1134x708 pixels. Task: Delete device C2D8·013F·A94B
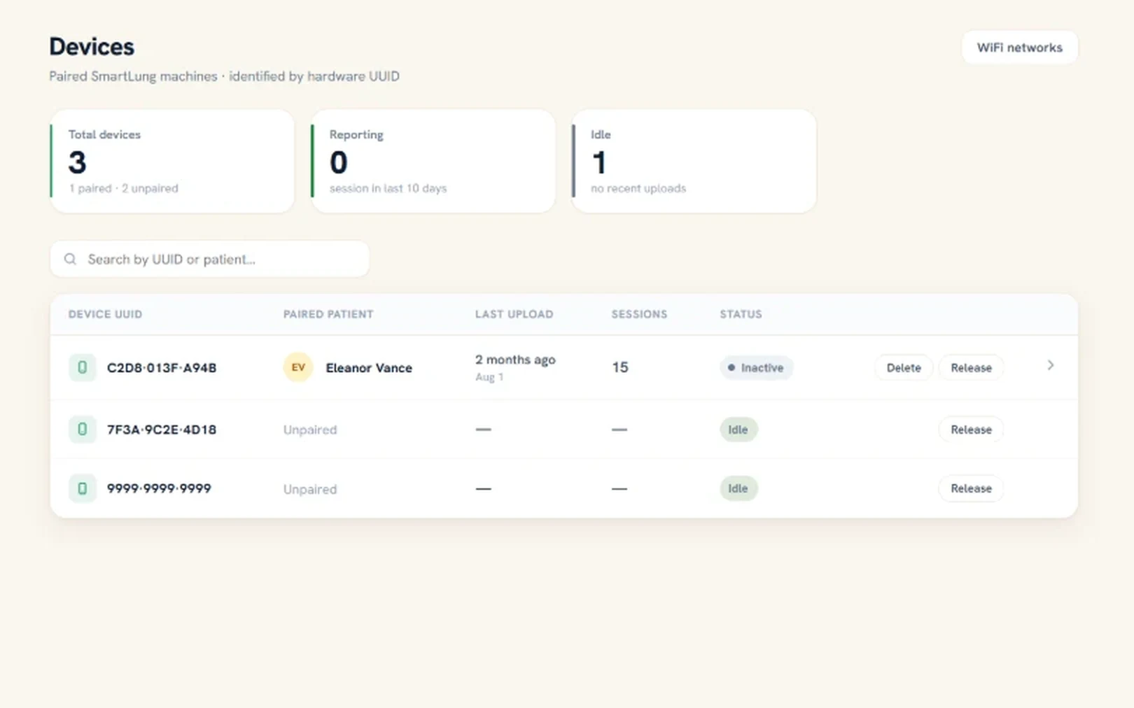tap(903, 367)
